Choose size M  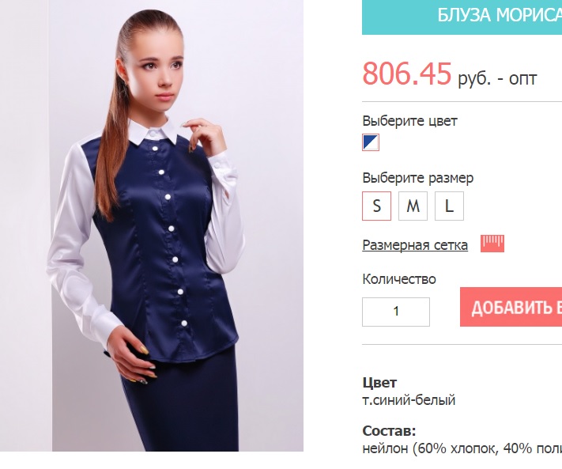coord(413,206)
